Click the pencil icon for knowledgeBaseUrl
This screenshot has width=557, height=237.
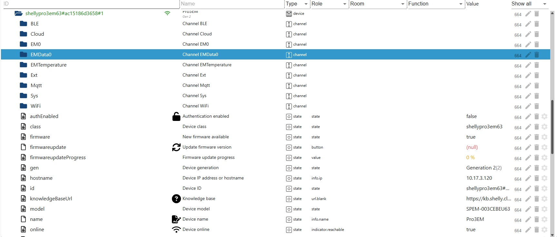(x=528, y=199)
